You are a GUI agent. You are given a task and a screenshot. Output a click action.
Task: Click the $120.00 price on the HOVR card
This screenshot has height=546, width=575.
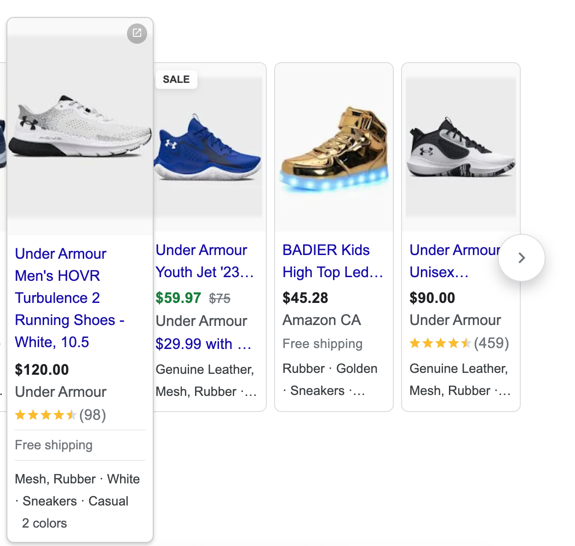coord(42,369)
